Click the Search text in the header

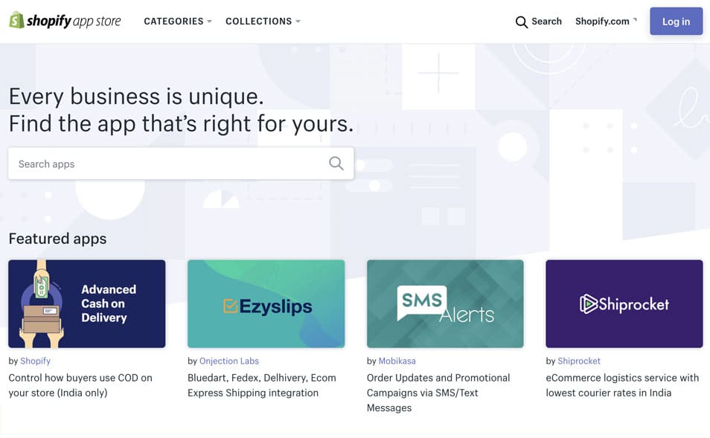546,22
